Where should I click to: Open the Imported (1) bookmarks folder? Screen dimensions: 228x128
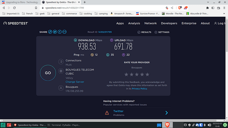[11, 13]
